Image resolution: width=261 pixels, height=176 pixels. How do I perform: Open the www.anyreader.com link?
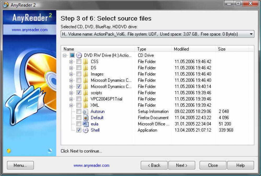(91, 165)
